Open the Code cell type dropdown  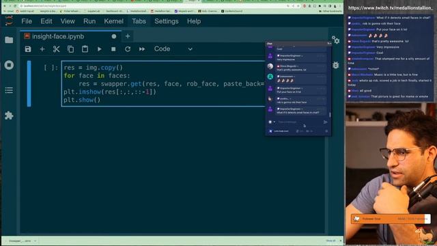pos(173,49)
